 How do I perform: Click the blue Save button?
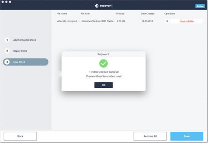pyautogui.click(x=187, y=136)
